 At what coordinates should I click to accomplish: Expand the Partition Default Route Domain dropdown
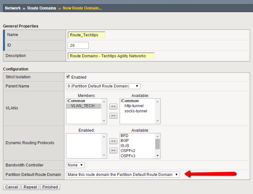tap(123, 175)
